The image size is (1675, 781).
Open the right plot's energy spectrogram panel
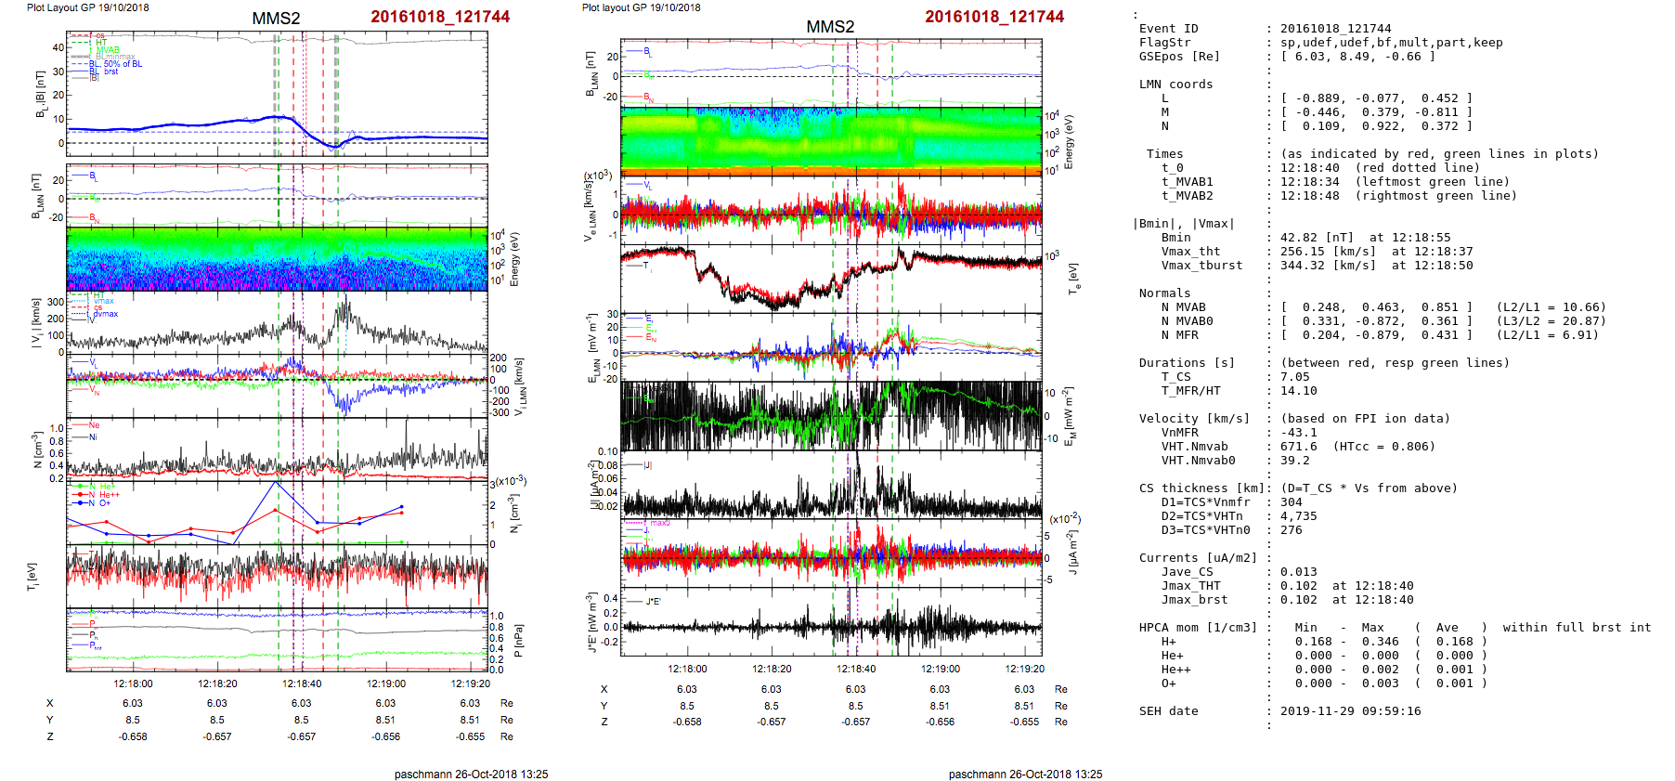click(831, 140)
